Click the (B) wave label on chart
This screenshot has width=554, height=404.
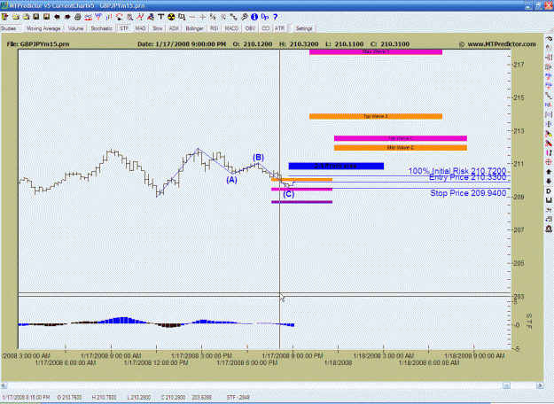[x=258, y=158]
